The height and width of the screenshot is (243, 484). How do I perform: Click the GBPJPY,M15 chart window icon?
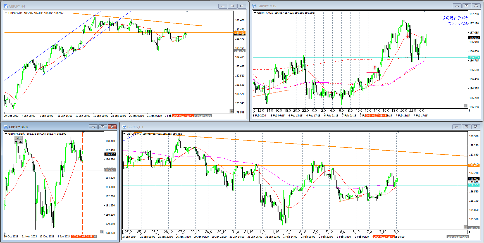(x=254, y=6)
